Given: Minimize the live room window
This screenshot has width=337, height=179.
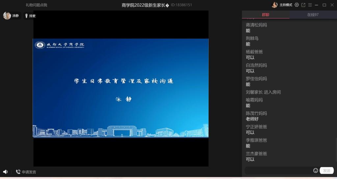Looking at the screenshot, I should [x=317, y=5].
